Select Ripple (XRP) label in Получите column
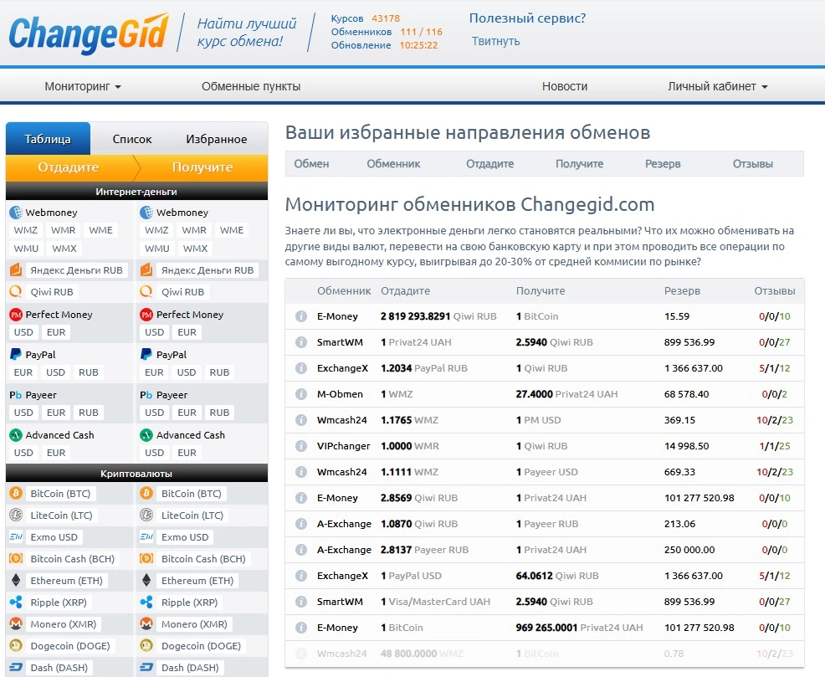This screenshot has width=825, height=677. (189, 603)
